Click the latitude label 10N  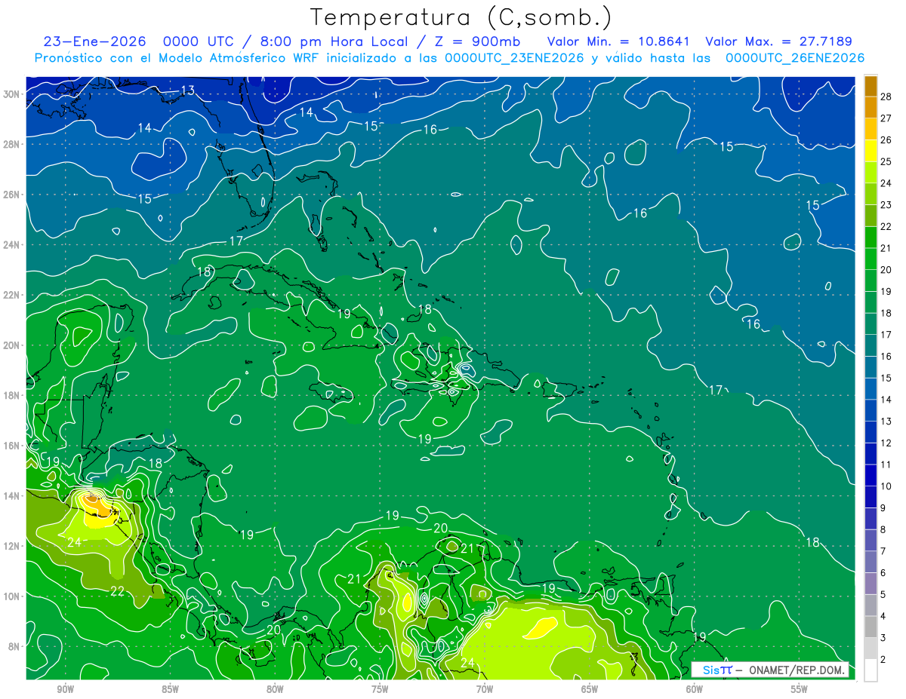click(13, 596)
